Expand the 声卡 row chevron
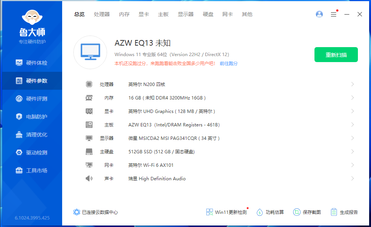The width and height of the screenshot is (371, 227). pos(353,178)
